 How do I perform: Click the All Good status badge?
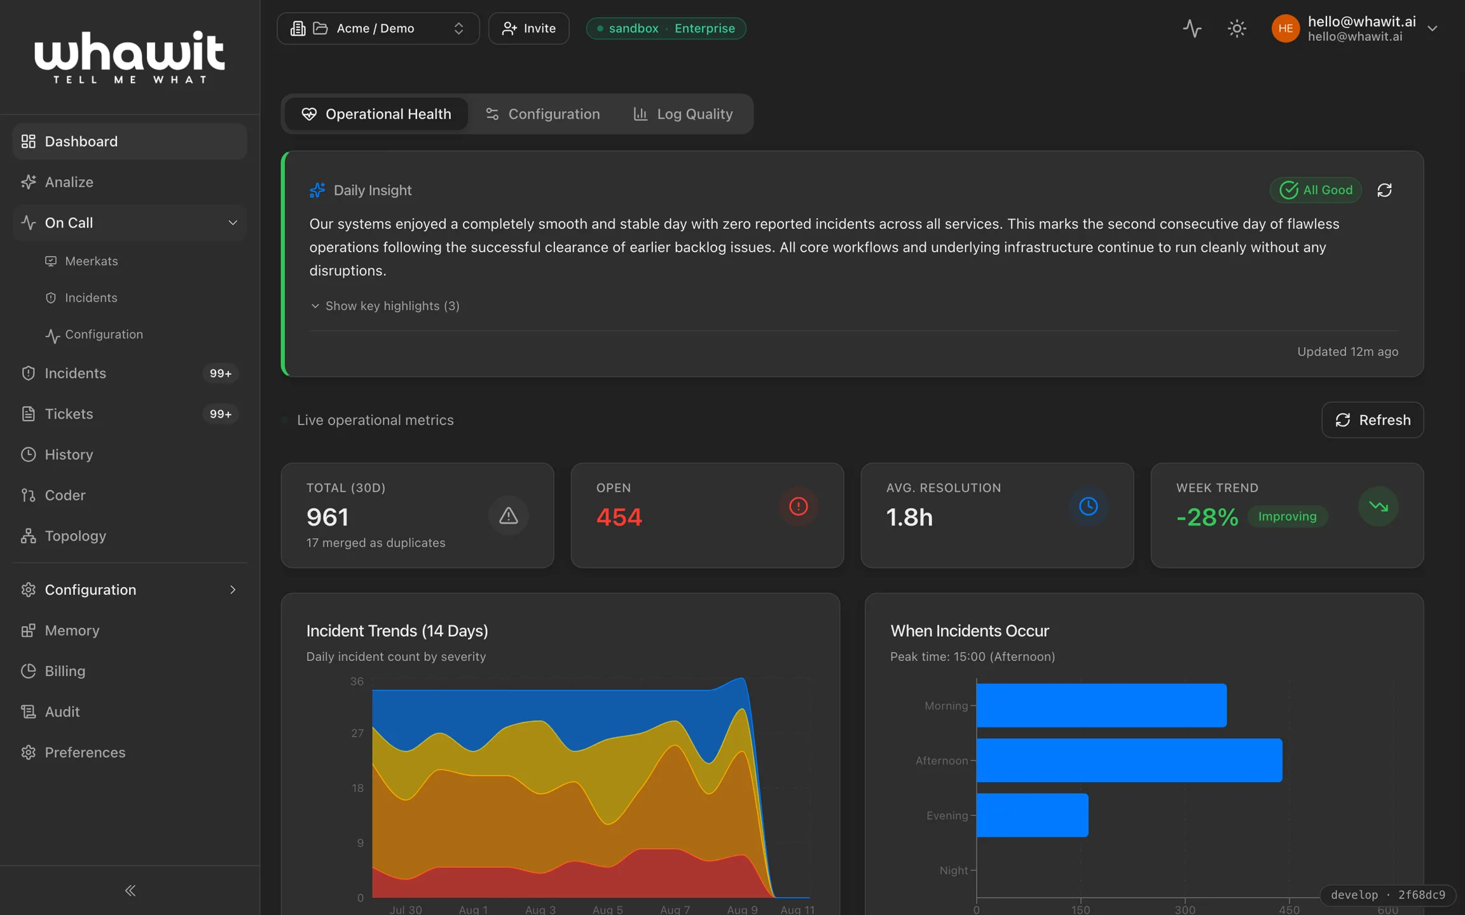point(1316,190)
